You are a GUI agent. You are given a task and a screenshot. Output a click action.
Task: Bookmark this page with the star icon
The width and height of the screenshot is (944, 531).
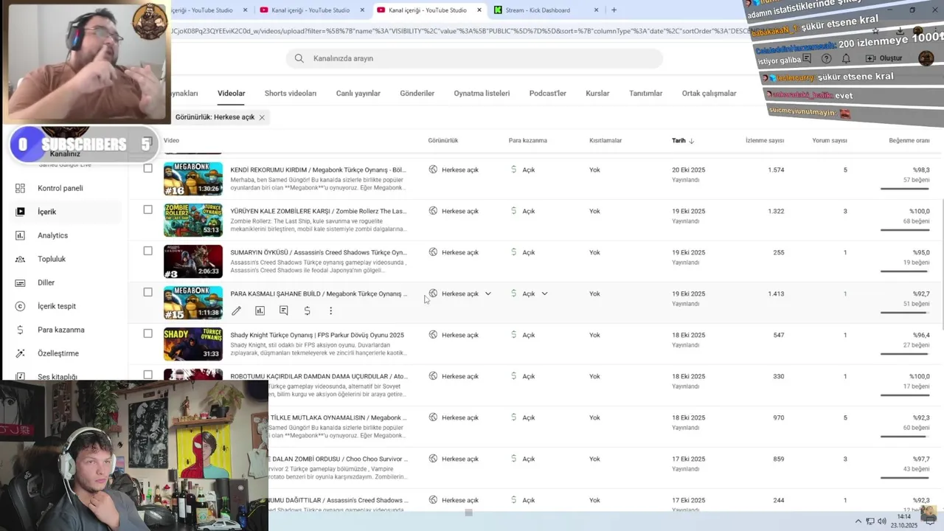point(875,31)
